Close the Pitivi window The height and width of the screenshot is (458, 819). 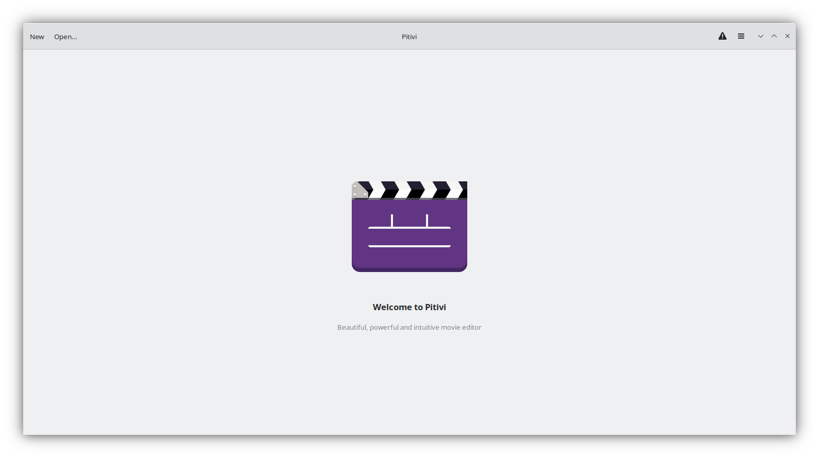click(788, 36)
